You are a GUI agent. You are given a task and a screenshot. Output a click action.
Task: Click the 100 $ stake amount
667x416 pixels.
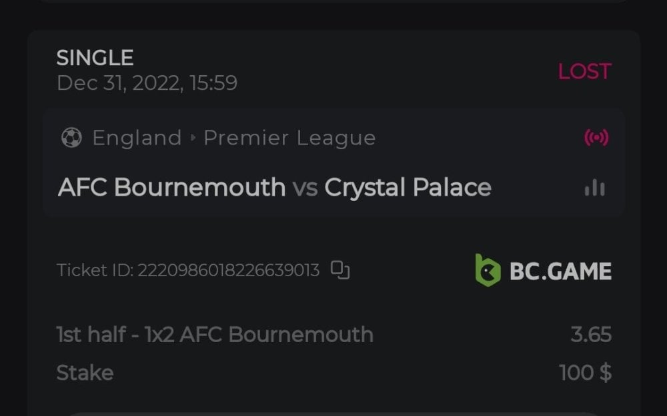585,373
